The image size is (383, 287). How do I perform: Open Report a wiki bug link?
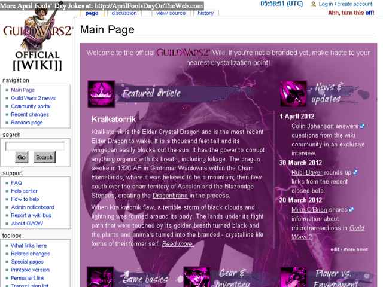coord(31,215)
